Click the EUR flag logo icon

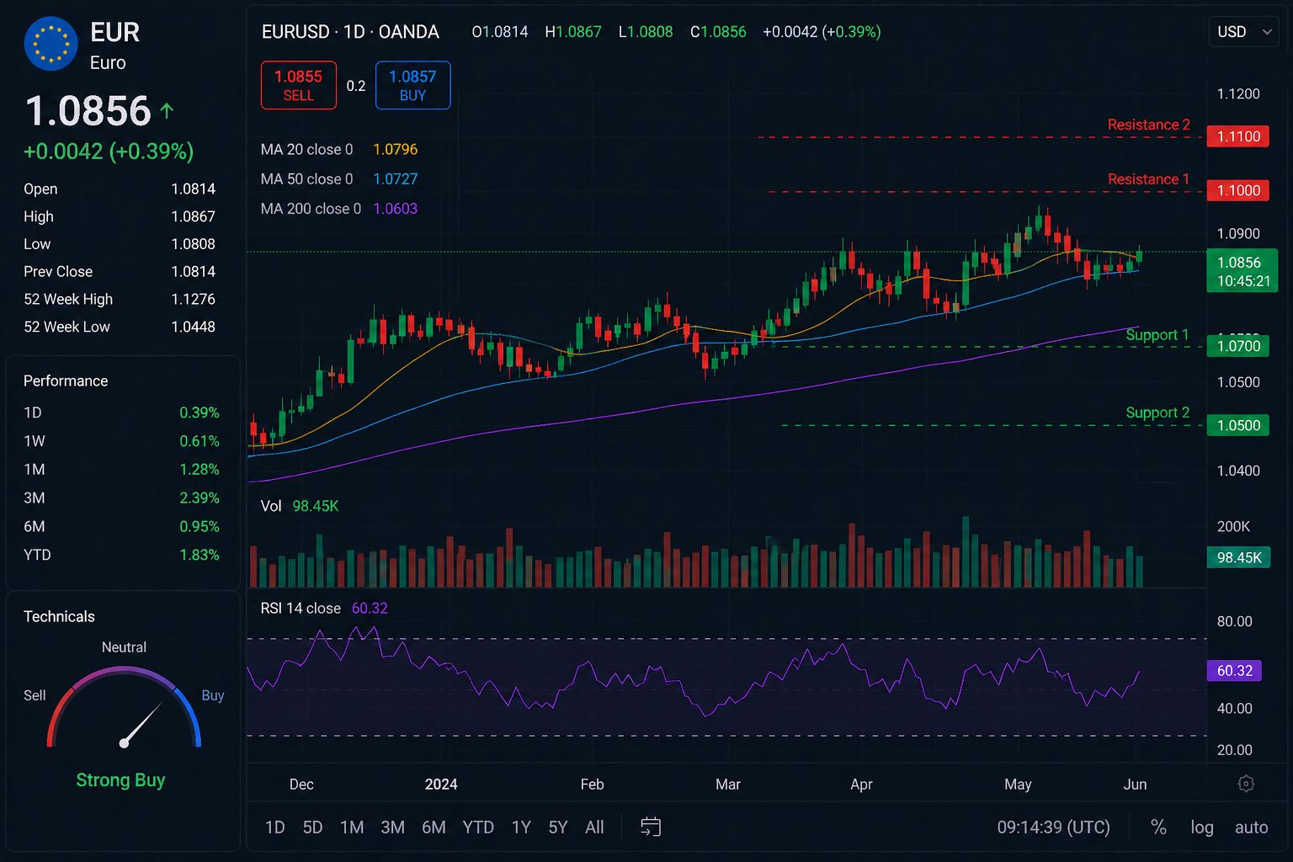[51, 44]
